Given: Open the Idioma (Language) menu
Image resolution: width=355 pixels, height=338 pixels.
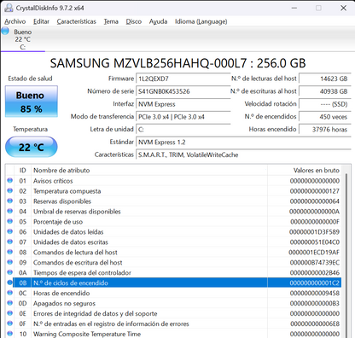Looking at the screenshot, I should pos(201,21).
